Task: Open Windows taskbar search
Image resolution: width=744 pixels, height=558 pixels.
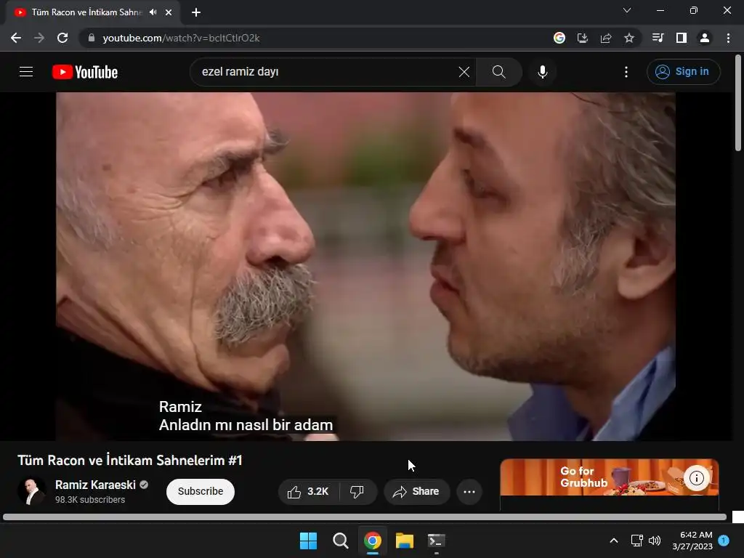Action: (x=341, y=541)
